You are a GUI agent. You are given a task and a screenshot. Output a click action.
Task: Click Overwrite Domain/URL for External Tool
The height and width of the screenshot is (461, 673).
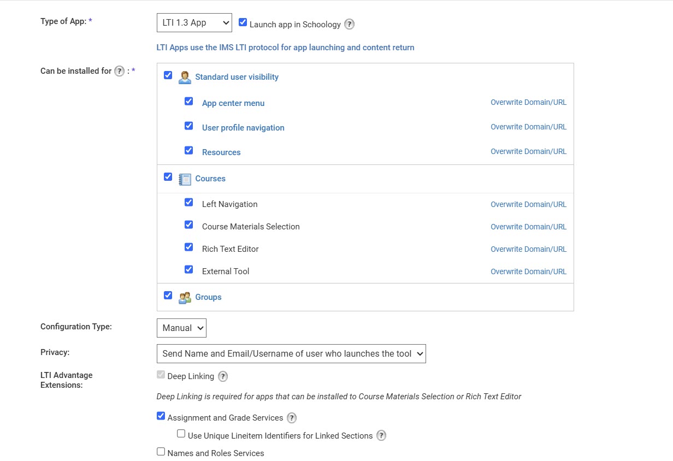528,271
